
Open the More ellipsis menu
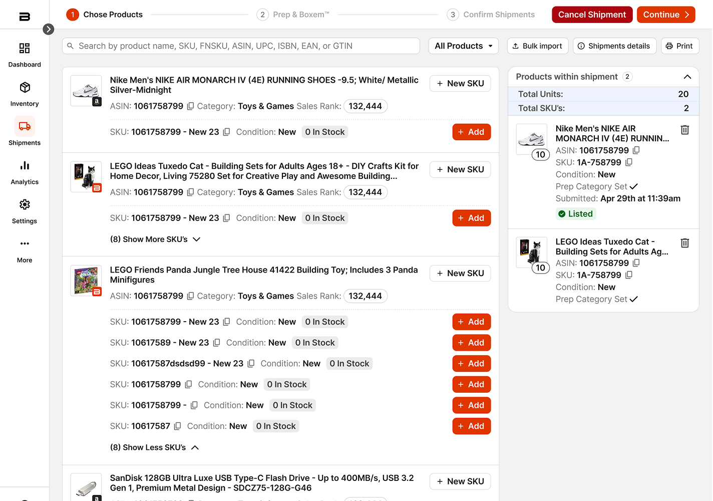[25, 243]
